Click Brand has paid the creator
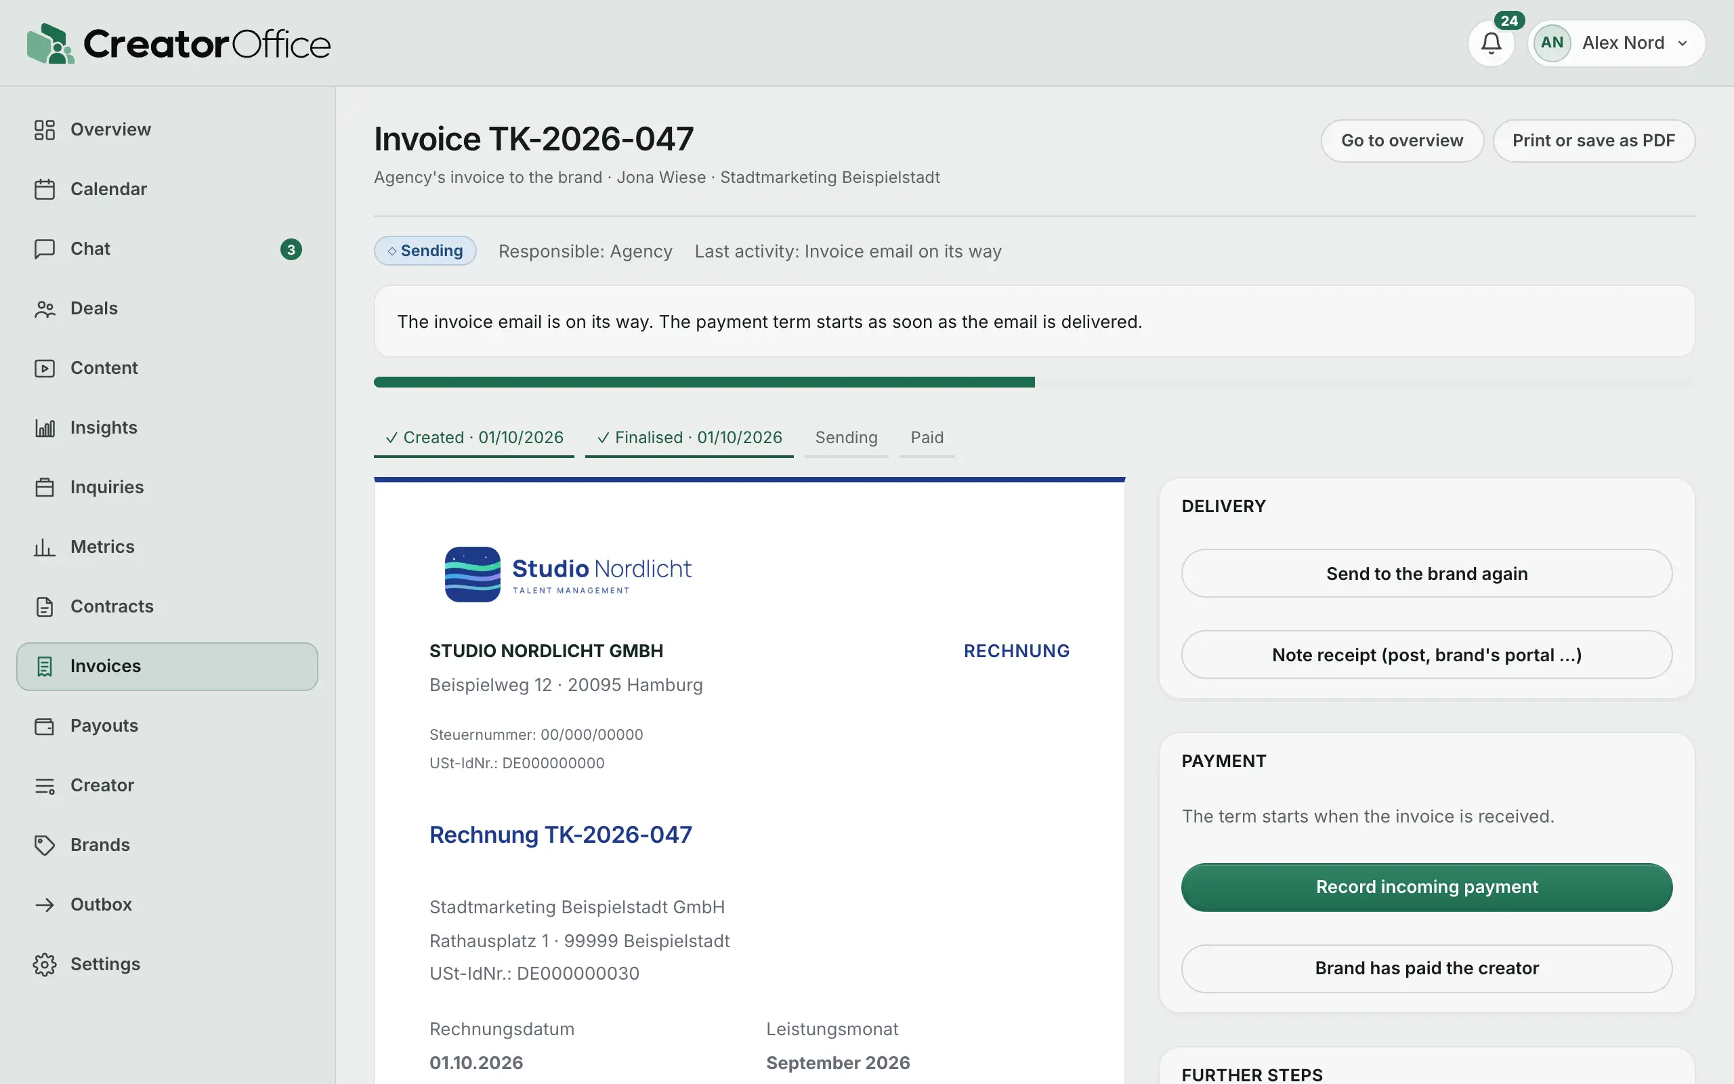1734x1084 pixels. [x=1426, y=968]
